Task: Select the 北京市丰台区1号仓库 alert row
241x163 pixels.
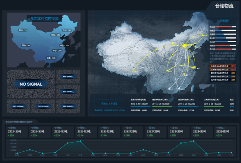Action: (x=223, y=66)
